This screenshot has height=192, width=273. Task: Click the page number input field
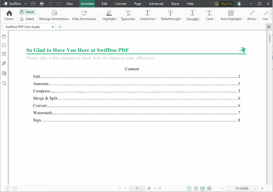[x=137, y=188]
